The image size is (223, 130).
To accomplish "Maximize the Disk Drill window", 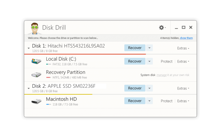I will [x=183, y=27].
